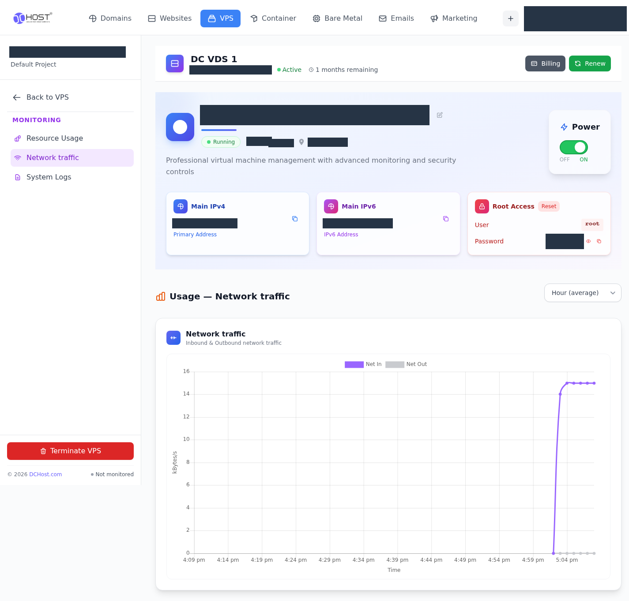Click Reset next to Root Access

click(x=549, y=206)
